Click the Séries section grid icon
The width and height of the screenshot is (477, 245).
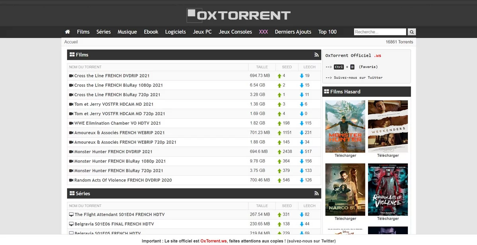(x=72, y=194)
